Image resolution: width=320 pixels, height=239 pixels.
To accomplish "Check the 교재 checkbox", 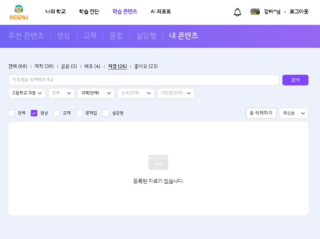I will point(57,113).
